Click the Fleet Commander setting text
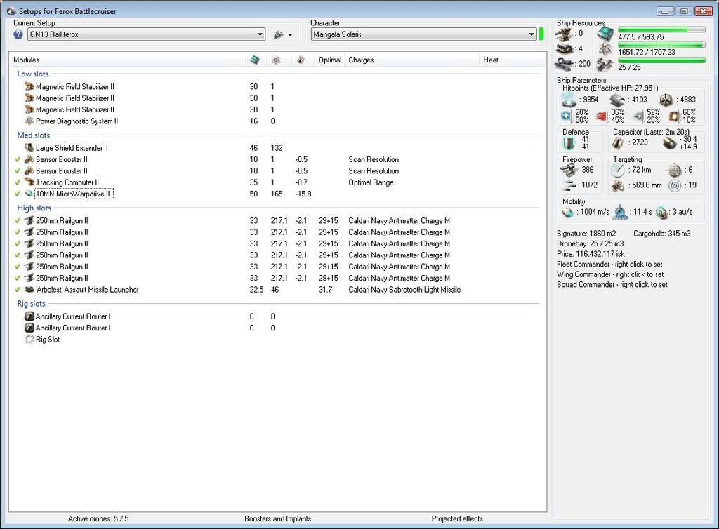Viewport: 719px width, 529px height. (609, 264)
